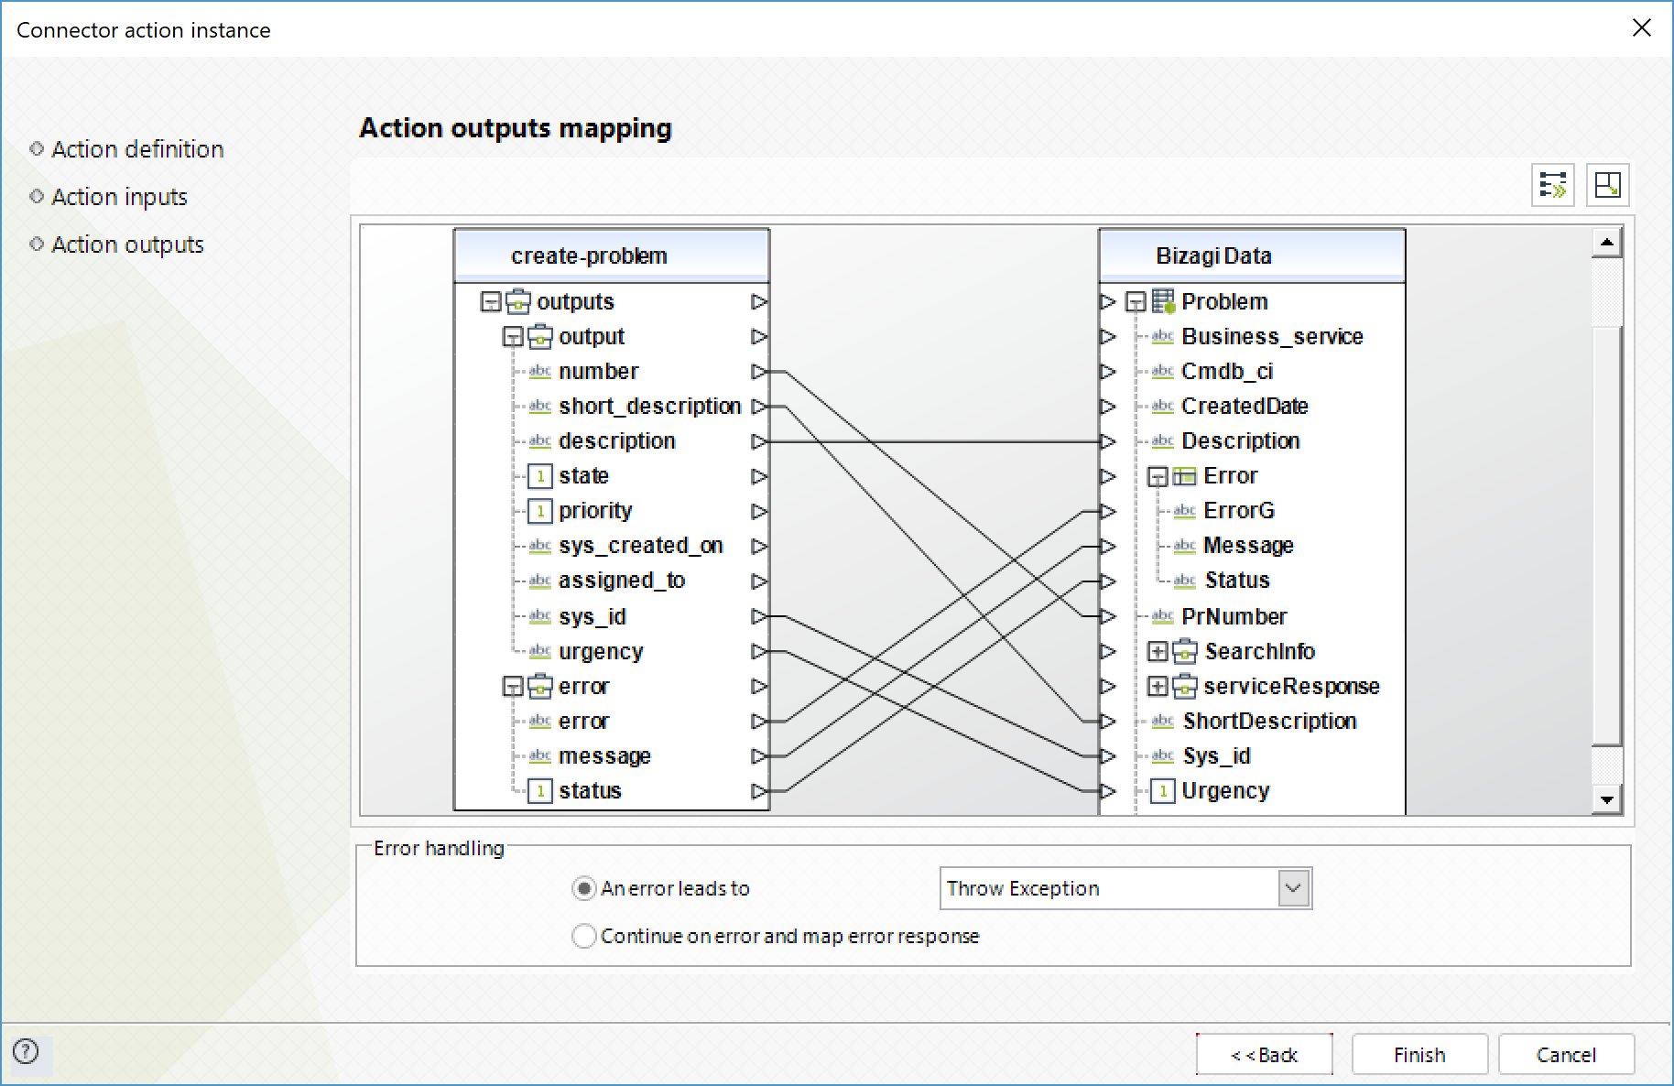Click output arrow beside sys_created_on

[759, 546]
